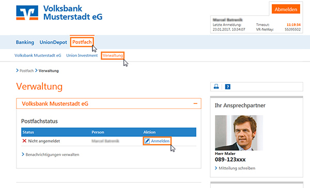Image resolution: width=310 pixels, height=188 pixels.
Task: Click the printer icon
Action: 216,87
